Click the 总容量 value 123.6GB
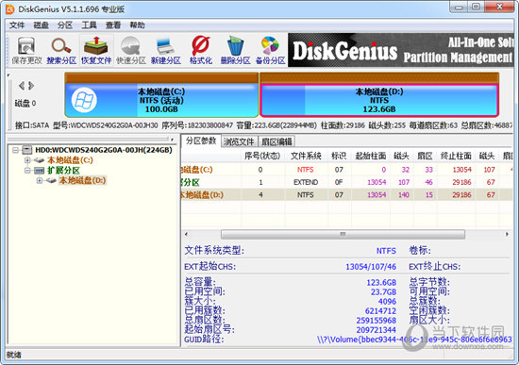519x365 pixels. 381,283
